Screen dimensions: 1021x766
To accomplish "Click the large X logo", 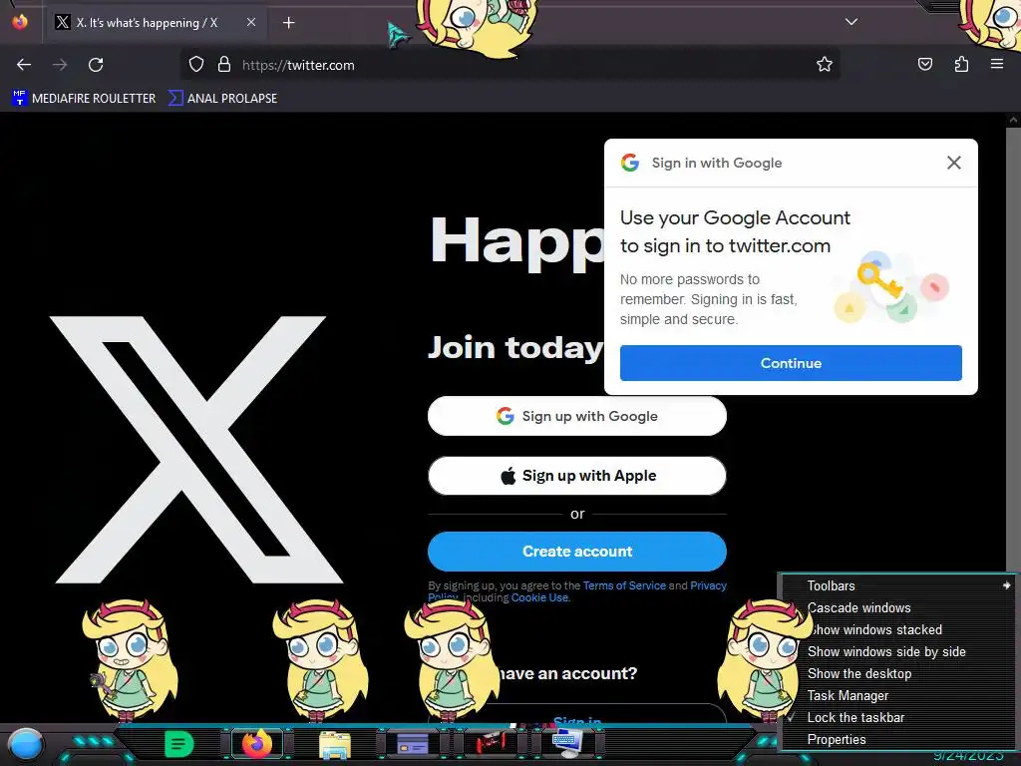I will [195, 450].
